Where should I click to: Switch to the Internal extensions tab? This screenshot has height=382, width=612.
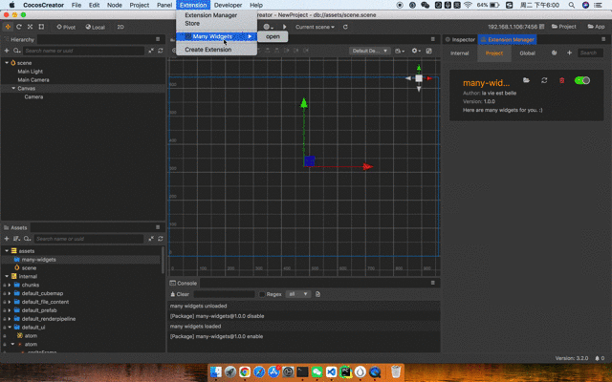point(459,53)
